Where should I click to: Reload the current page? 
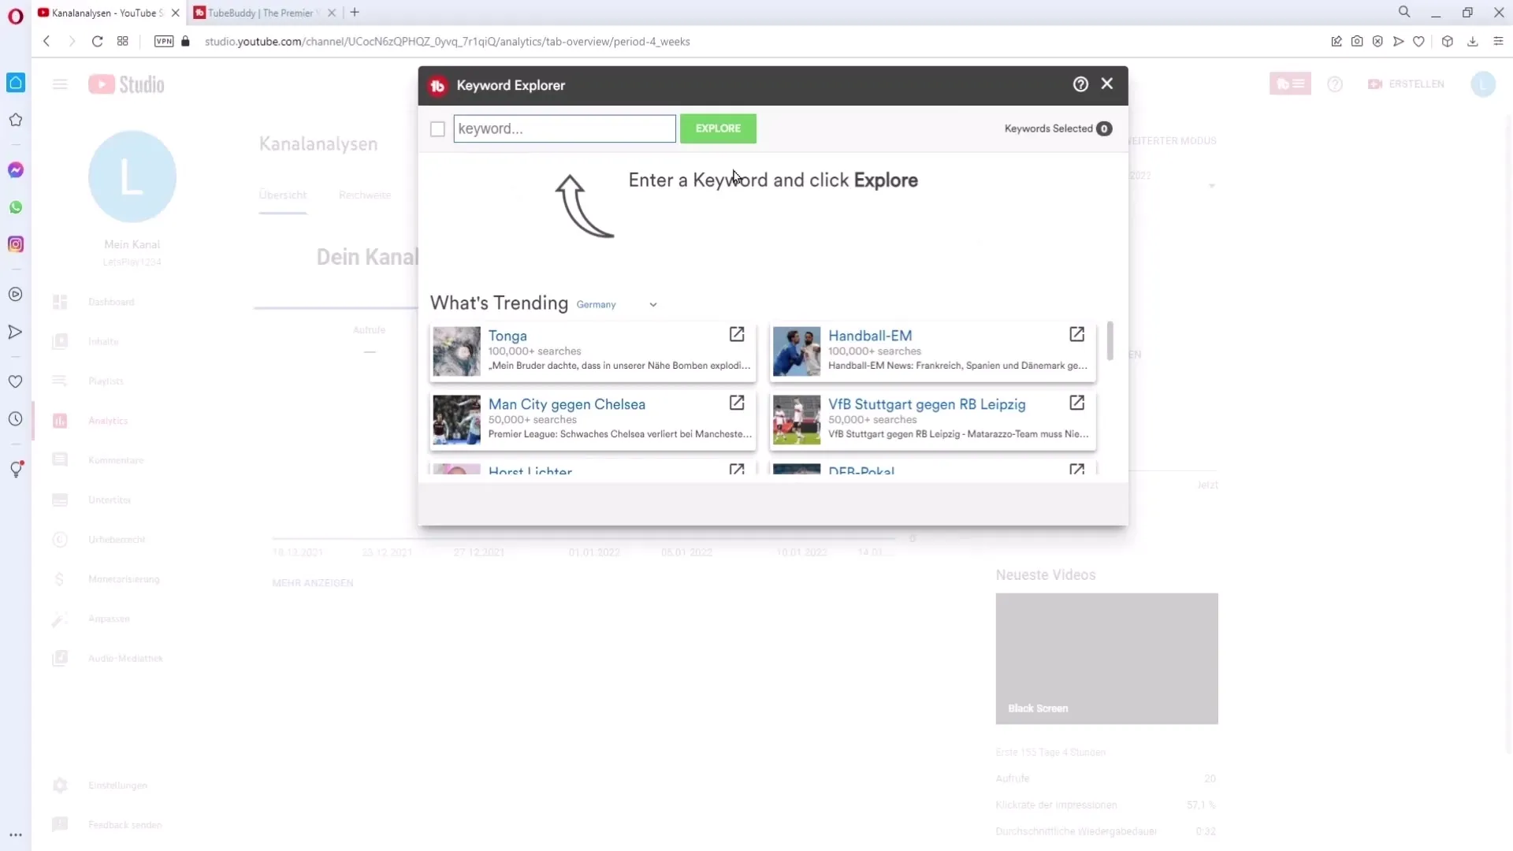pyautogui.click(x=97, y=41)
